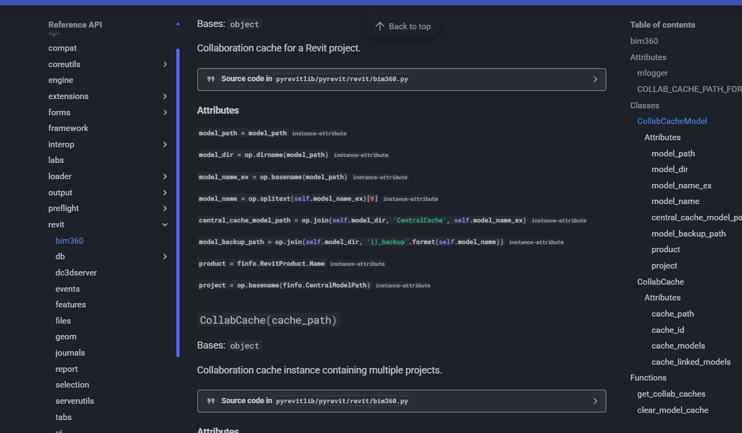
Task: Expand the interop section chevron
Action: (x=165, y=145)
